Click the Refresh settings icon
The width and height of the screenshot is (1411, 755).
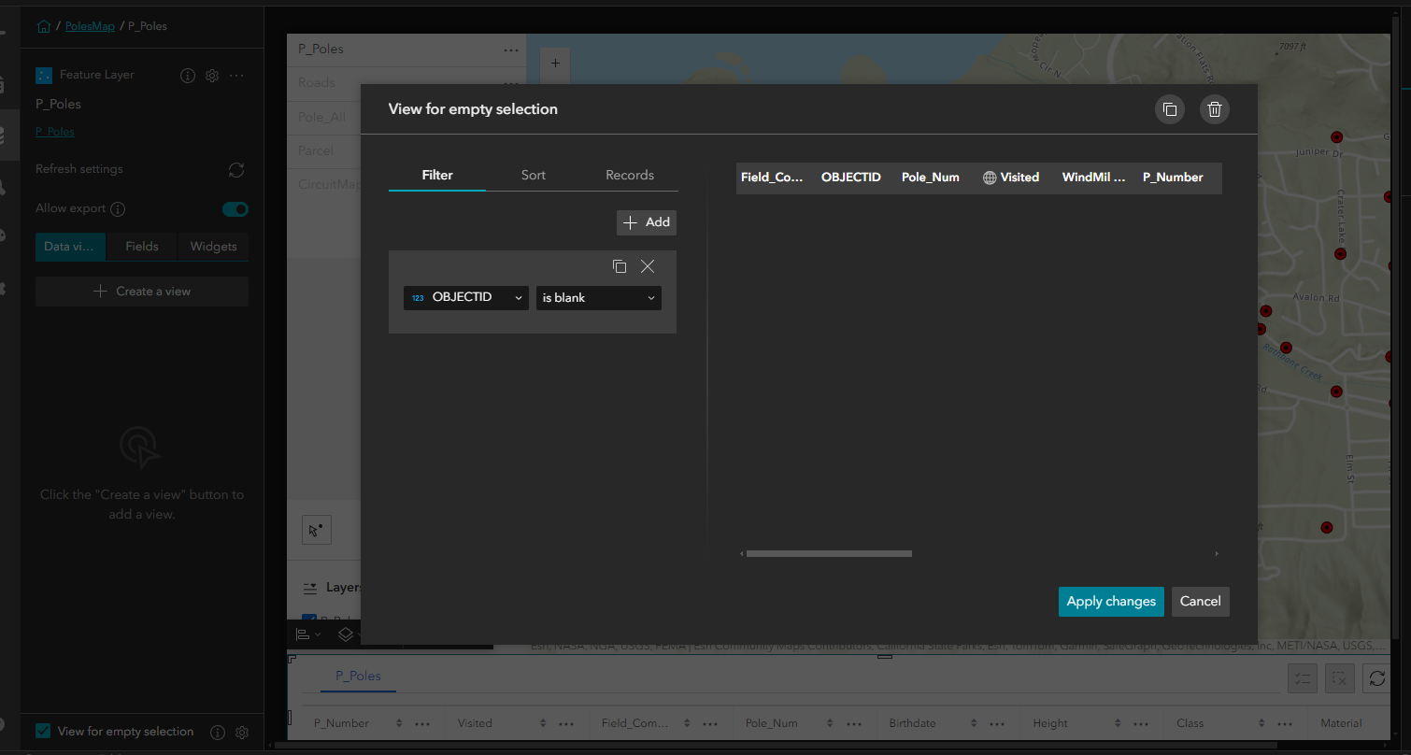click(235, 170)
